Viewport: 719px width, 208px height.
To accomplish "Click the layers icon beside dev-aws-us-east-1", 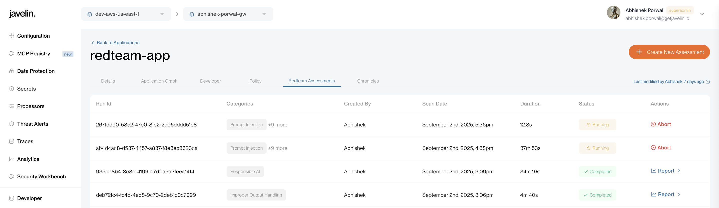I will tap(90, 14).
